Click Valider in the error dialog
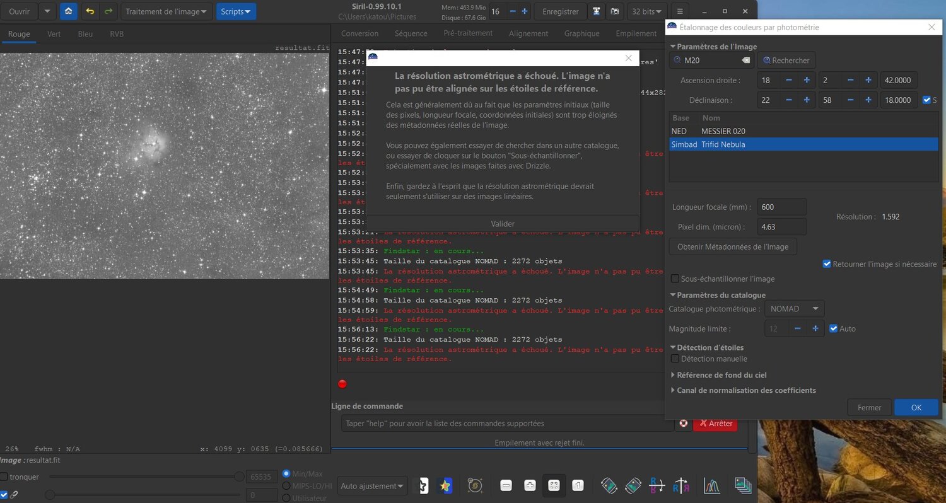The image size is (946, 503). [503, 224]
